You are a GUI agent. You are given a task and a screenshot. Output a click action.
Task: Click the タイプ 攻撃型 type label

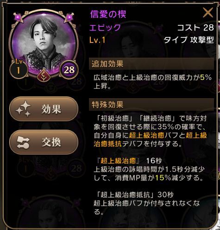point(189,40)
